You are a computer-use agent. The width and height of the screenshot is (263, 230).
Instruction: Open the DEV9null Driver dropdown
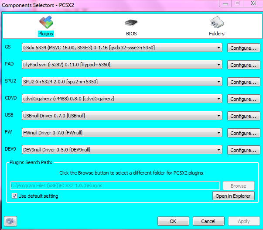[x=122, y=150]
